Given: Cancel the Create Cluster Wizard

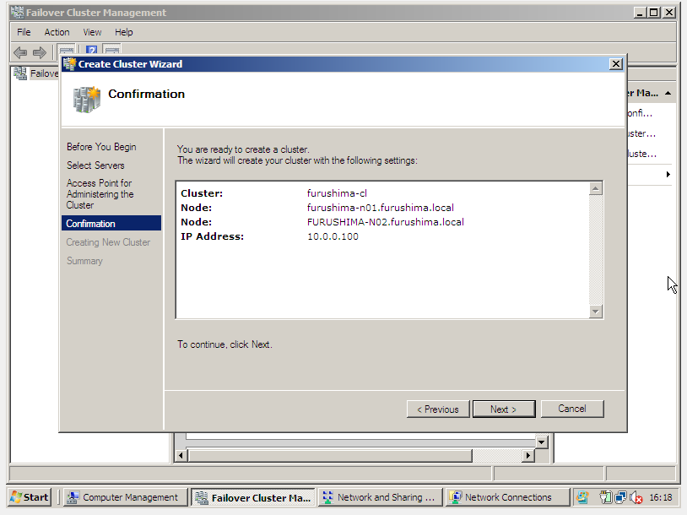Looking at the screenshot, I should [572, 409].
